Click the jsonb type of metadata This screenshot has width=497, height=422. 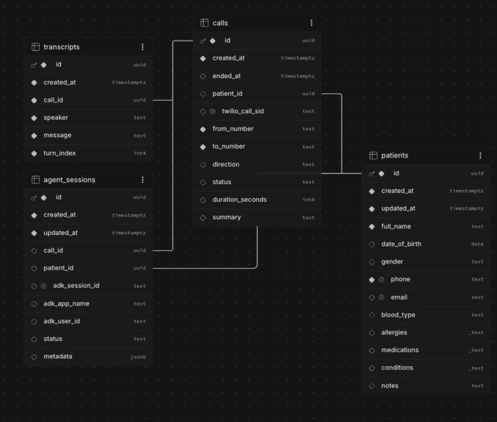[138, 357]
